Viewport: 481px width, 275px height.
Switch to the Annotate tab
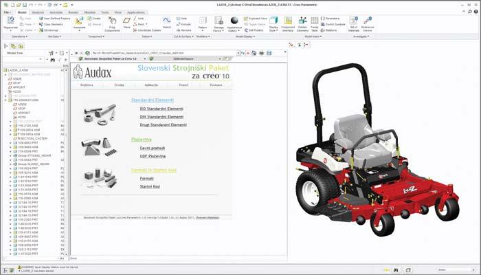56,12
